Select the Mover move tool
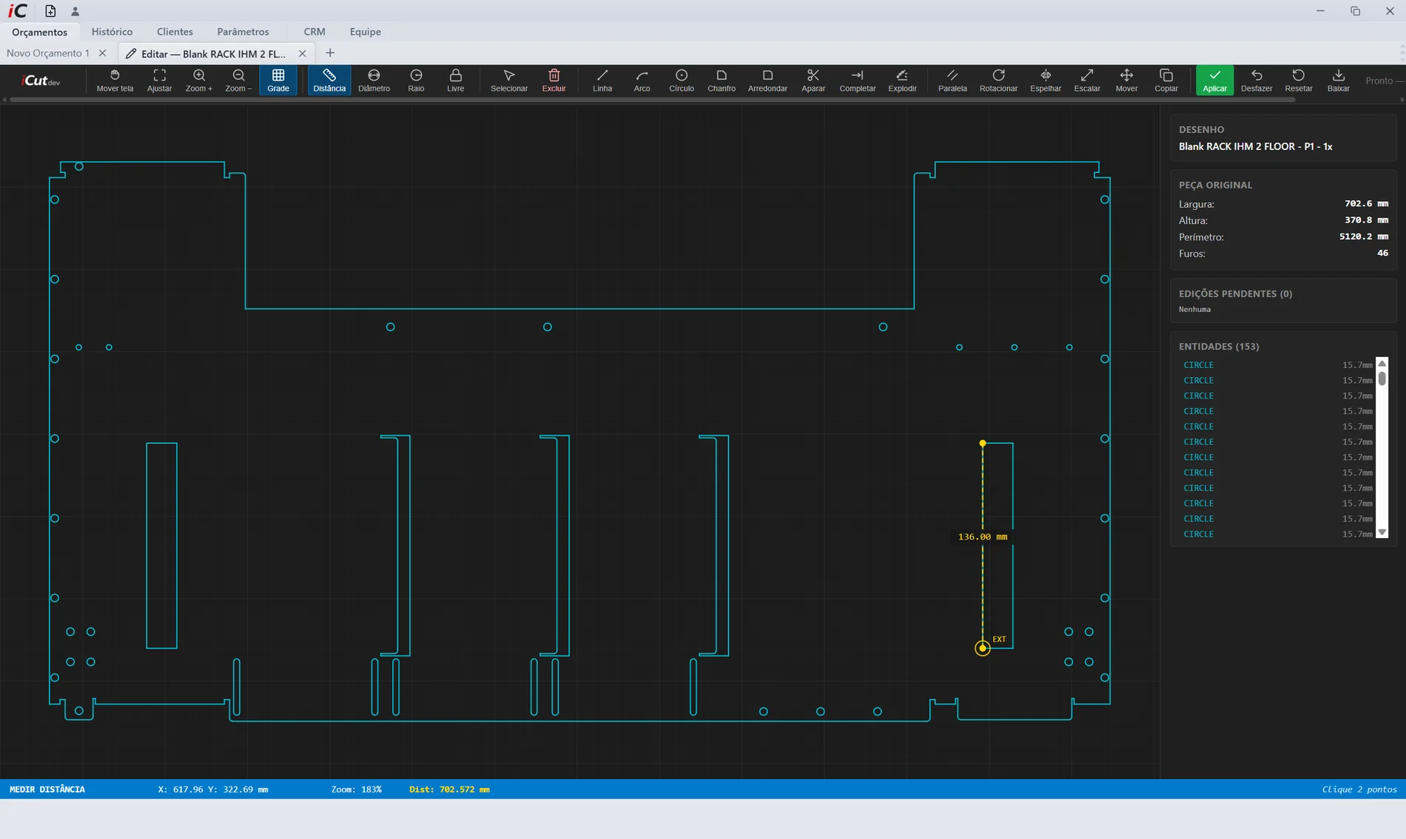 (x=1126, y=81)
